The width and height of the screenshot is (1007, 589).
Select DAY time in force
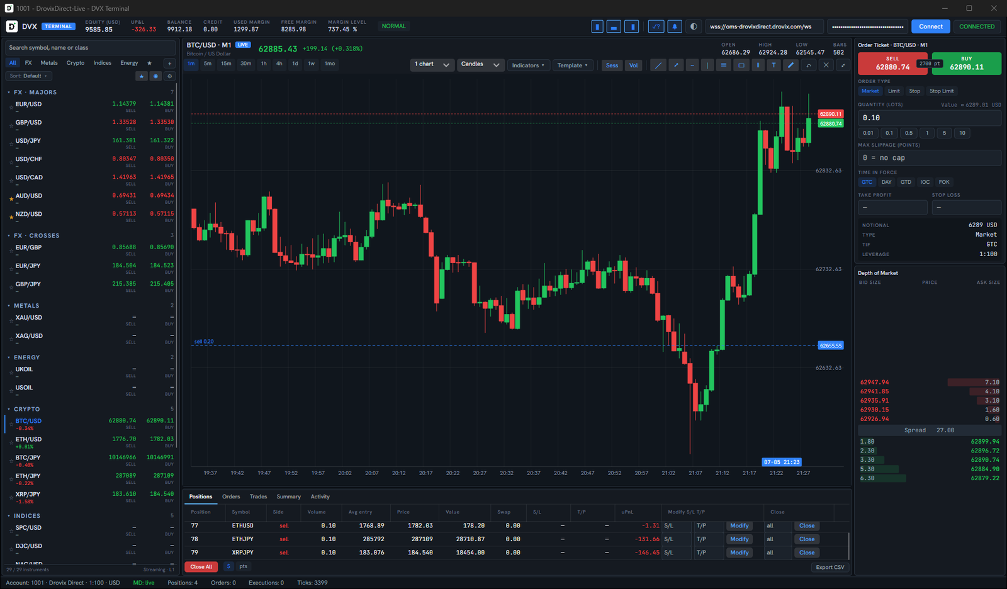[887, 182]
